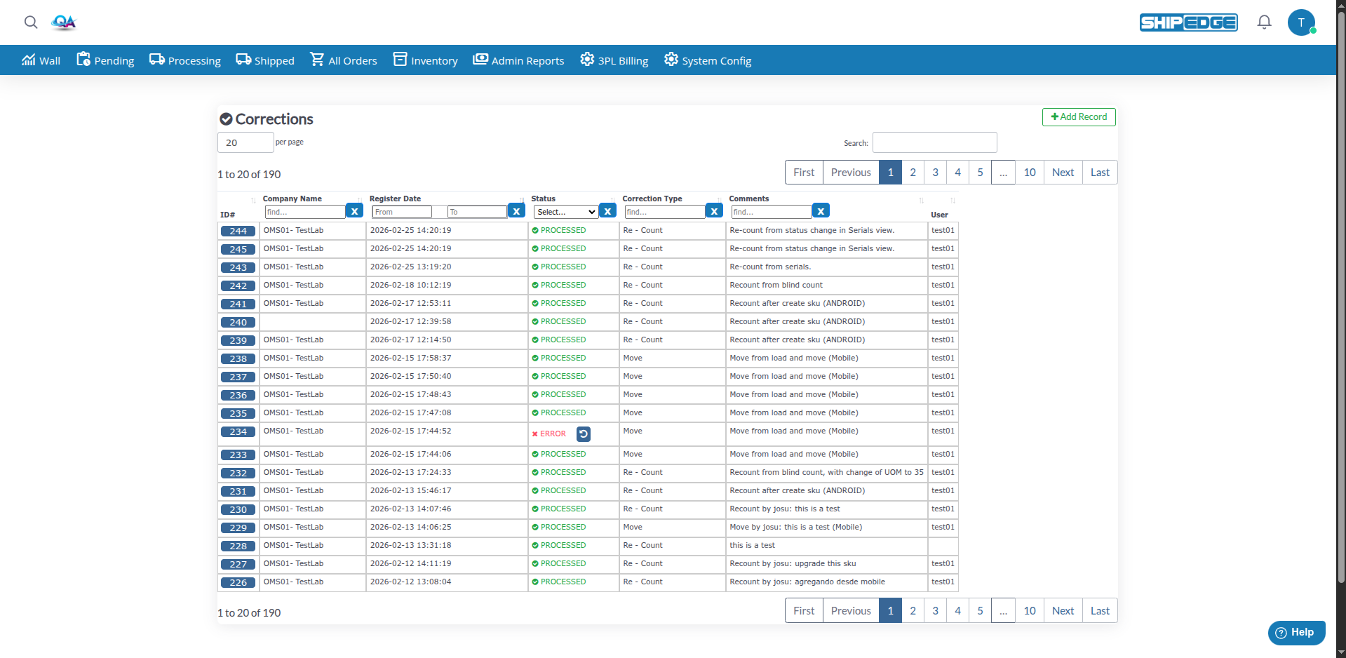
Task: Open the user profile avatar
Action: pyautogui.click(x=1301, y=22)
